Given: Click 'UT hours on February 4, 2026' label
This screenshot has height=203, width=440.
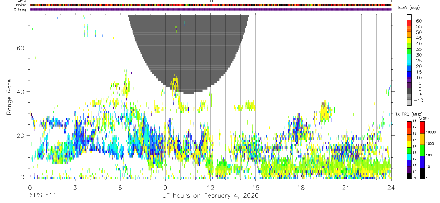Looking at the screenshot, I should pyautogui.click(x=210, y=196).
